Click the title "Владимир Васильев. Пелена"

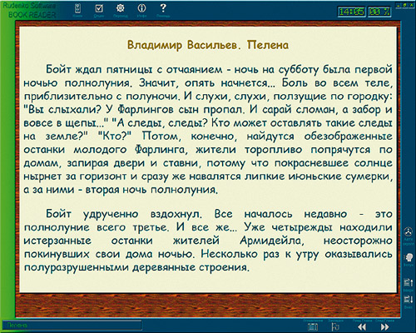click(x=208, y=45)
